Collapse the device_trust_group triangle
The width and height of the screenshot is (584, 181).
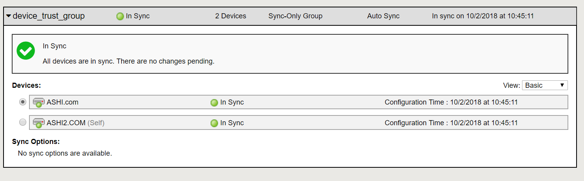tap(8, 16)
